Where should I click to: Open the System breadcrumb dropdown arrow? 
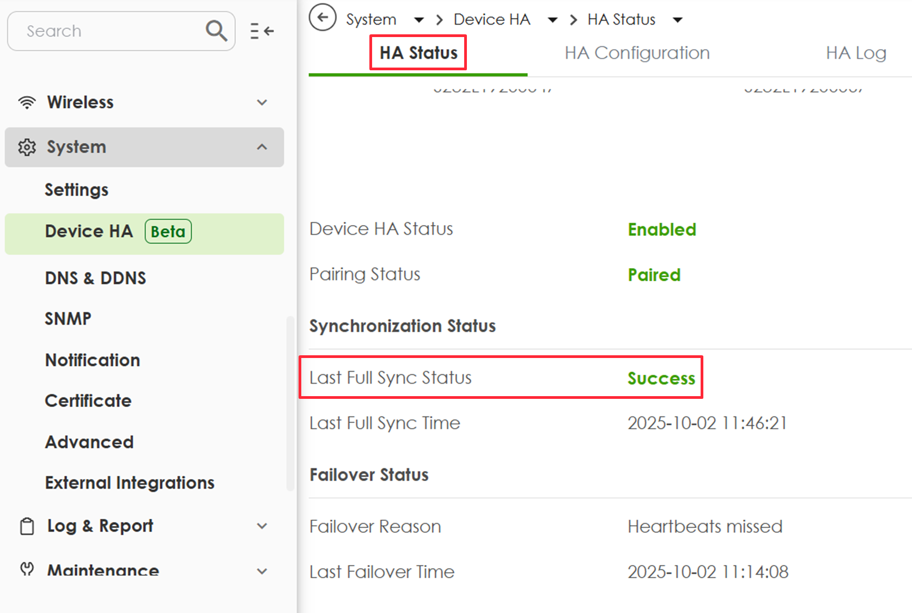pyautogui.click(x=418, y=20)
